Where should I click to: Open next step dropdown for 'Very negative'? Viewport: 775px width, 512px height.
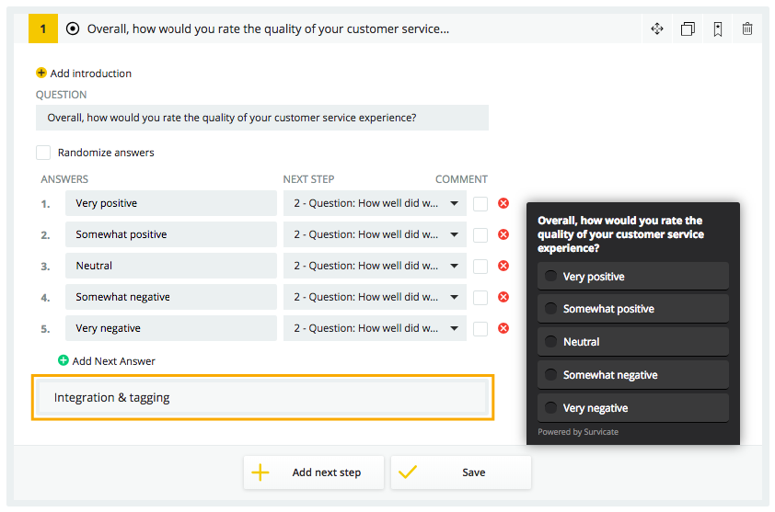pos(375,328)
